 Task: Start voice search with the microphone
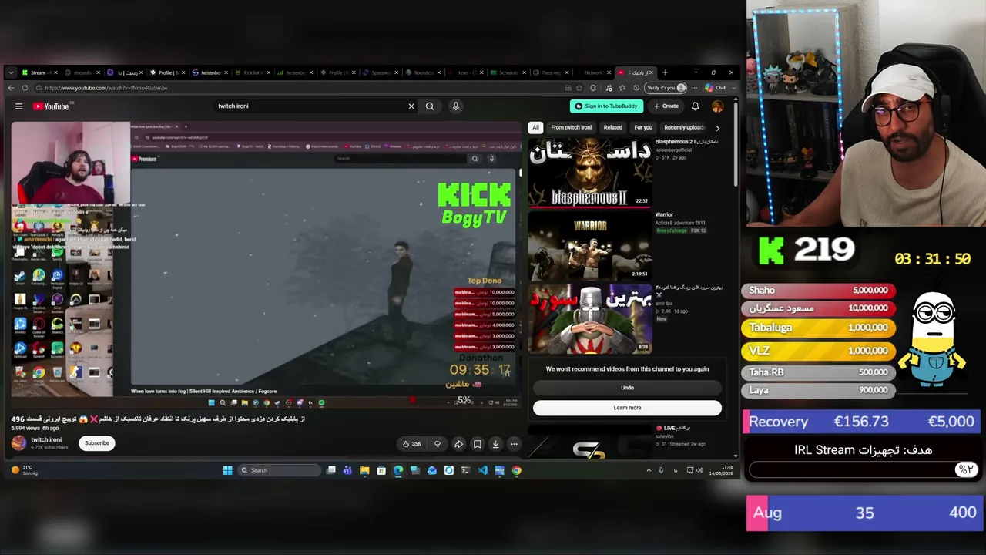coord(456,106)
